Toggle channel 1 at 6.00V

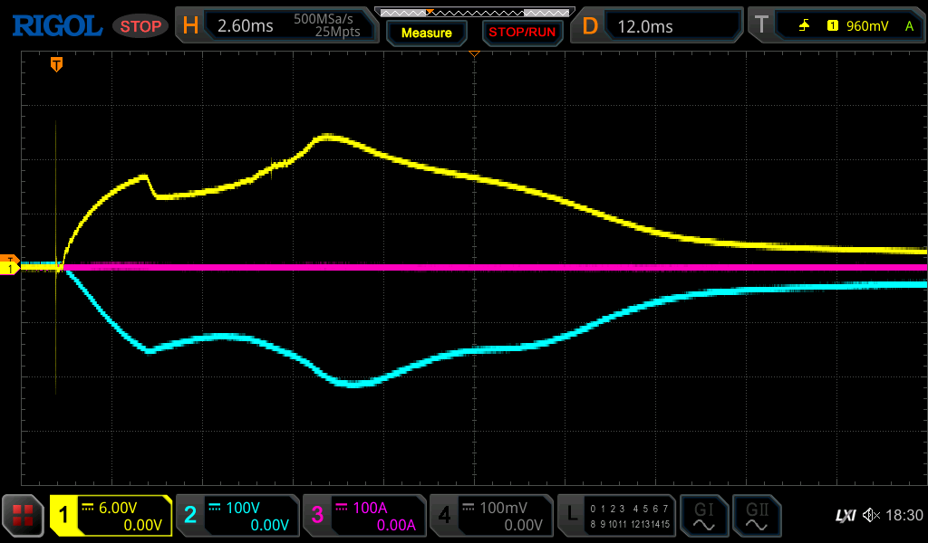pos(111,516)
